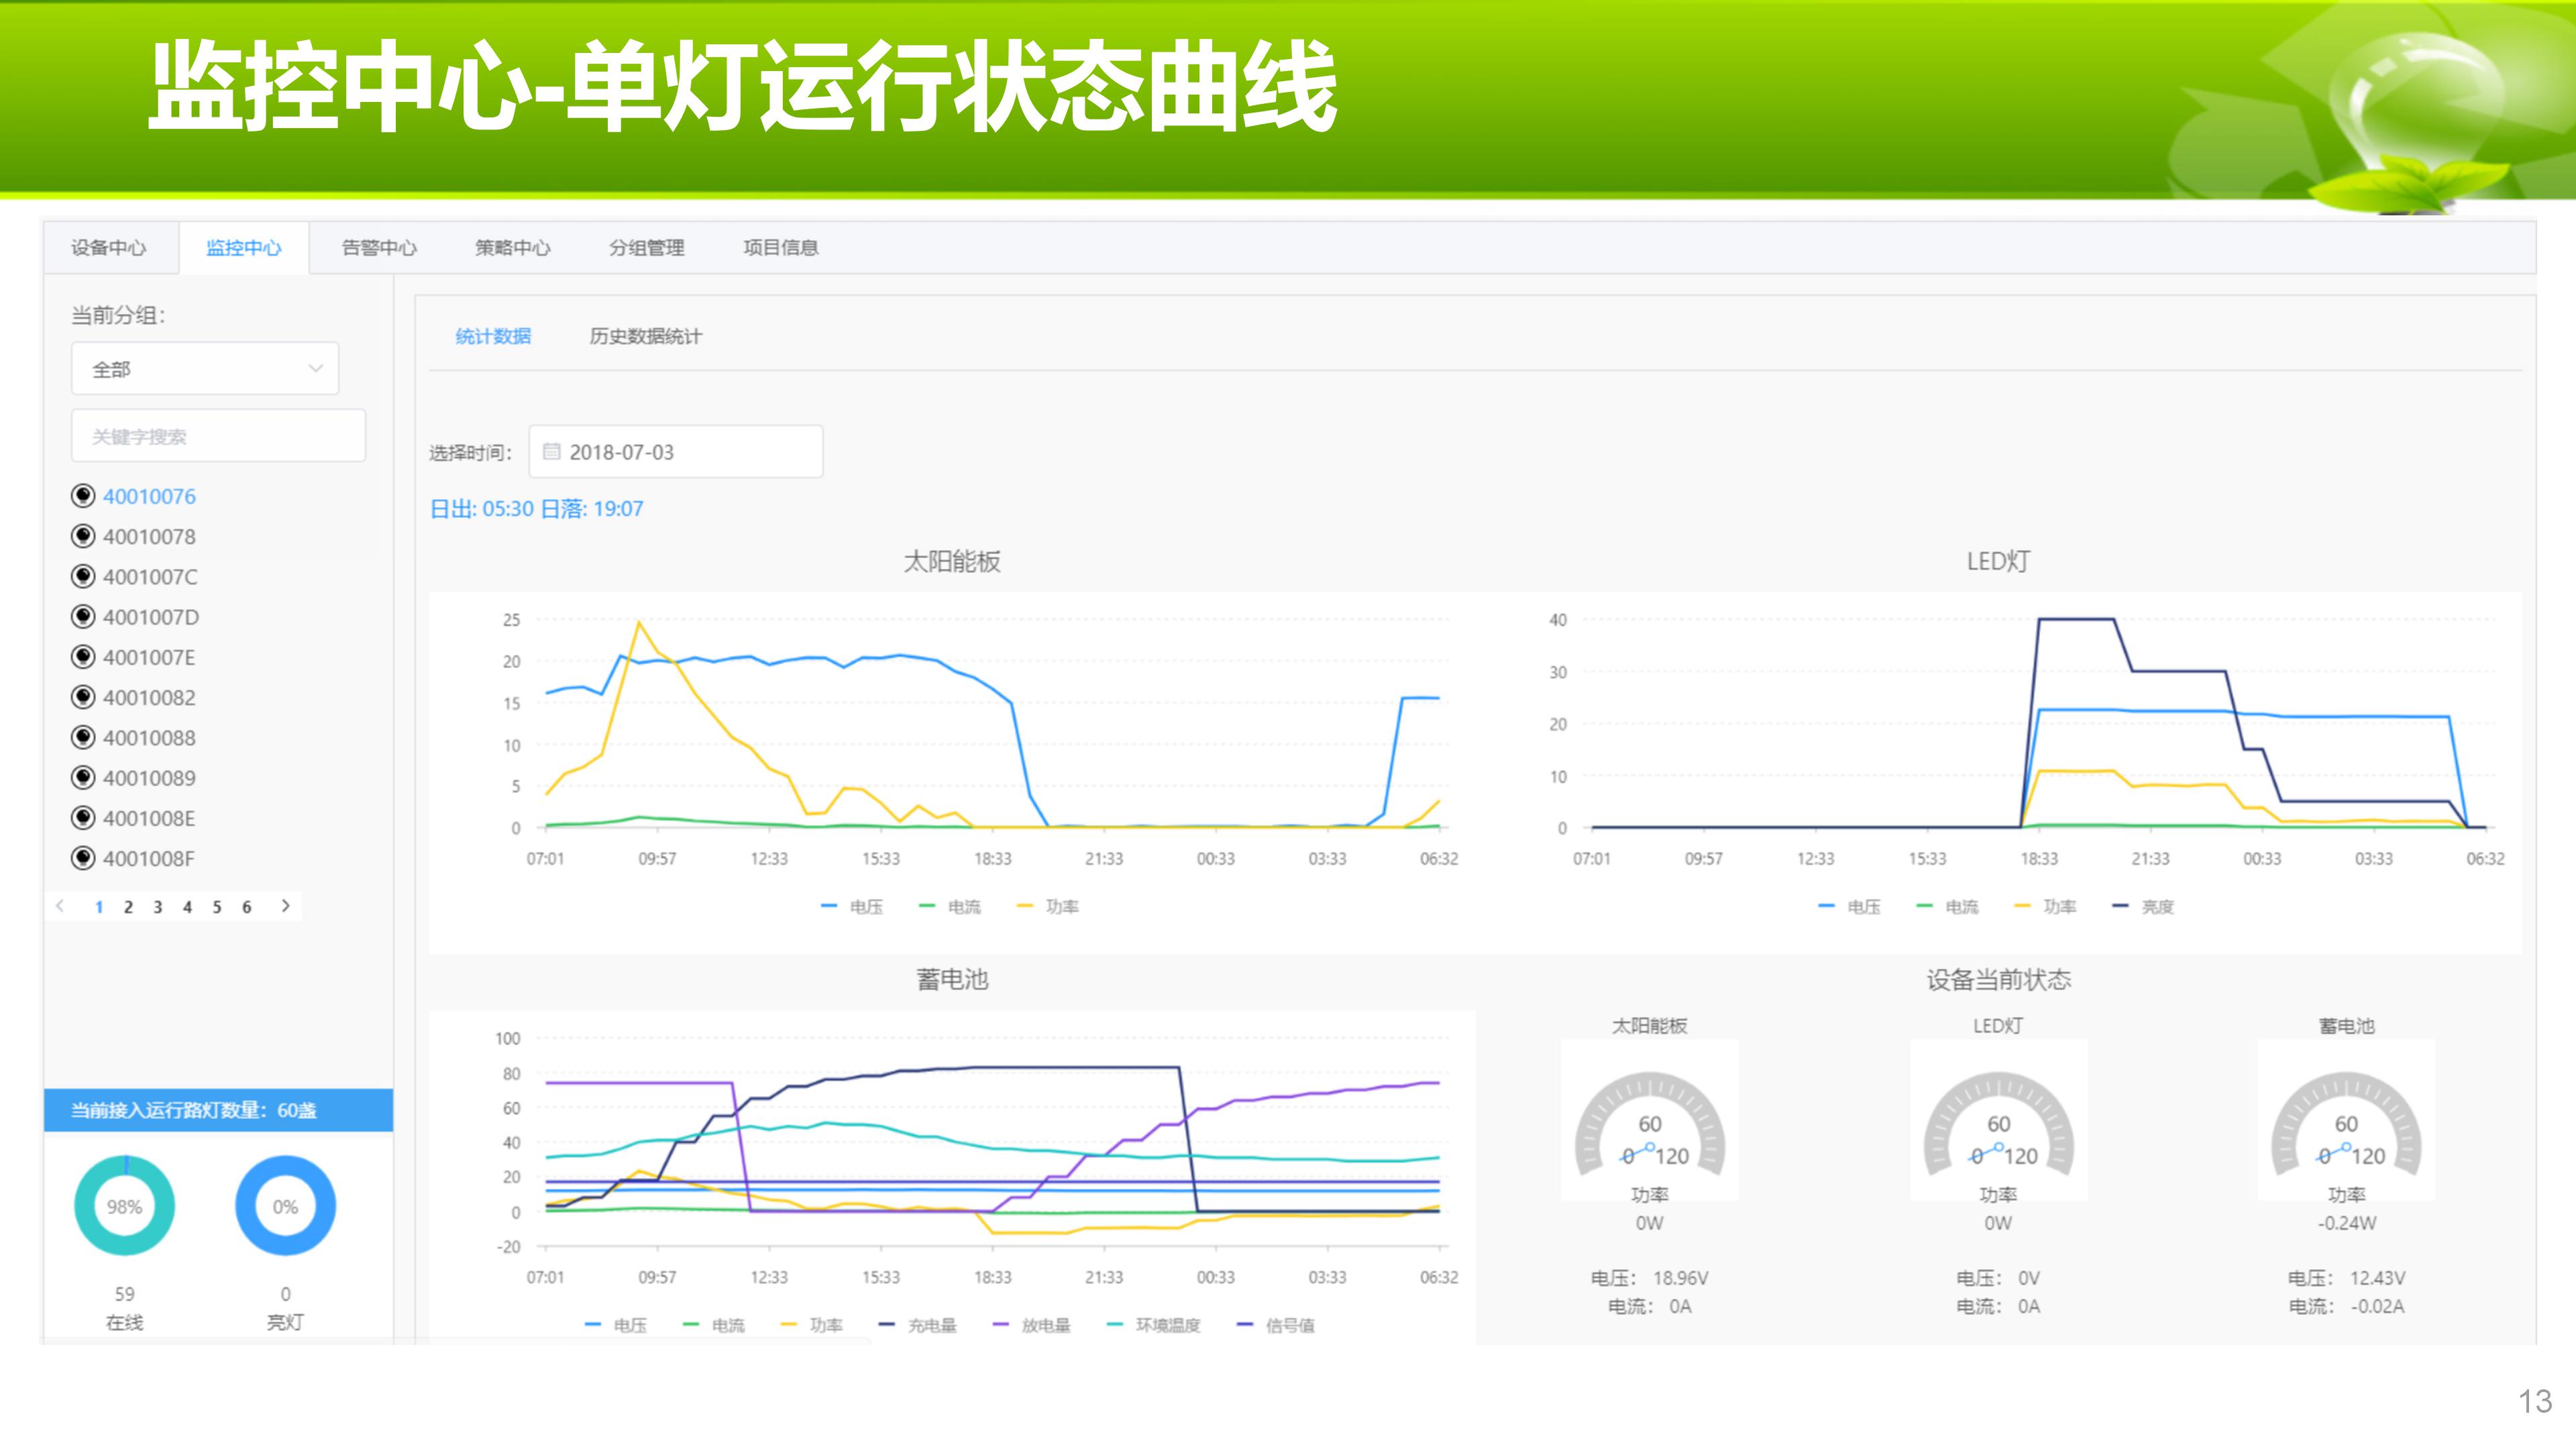Image resolution: width=2576 pixels, height=1449 pixels.
Task: Go to previous page of device list
Action: 61,906
